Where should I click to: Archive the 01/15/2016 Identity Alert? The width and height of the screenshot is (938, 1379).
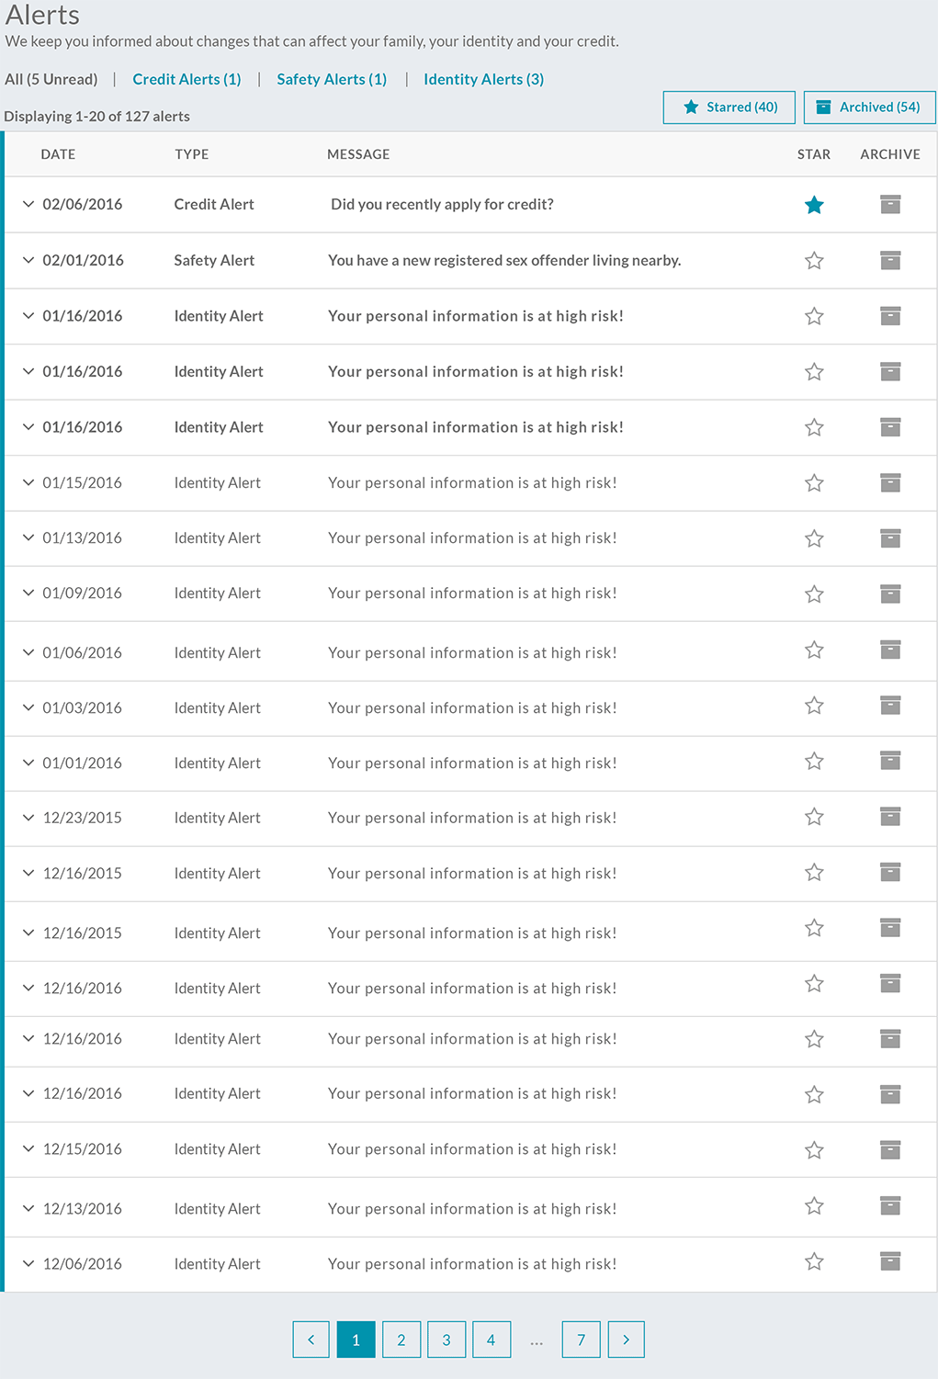[889, 483]
